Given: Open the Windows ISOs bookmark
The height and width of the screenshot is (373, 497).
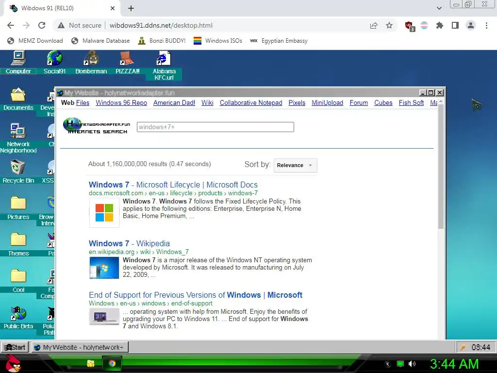Looking at the screenshot, I should coord(218,41).
